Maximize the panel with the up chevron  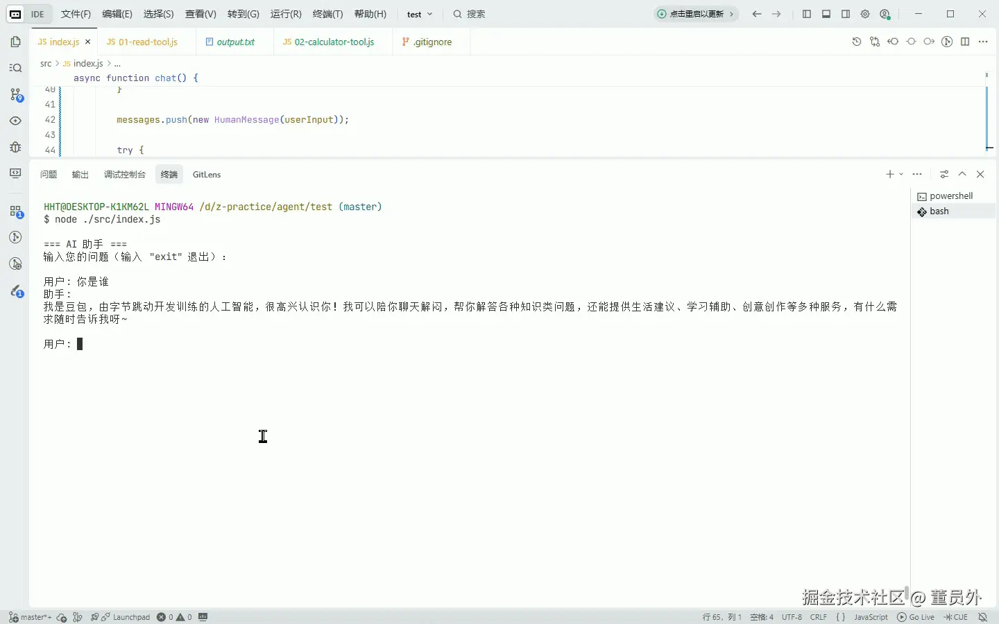tap(962, 174)
